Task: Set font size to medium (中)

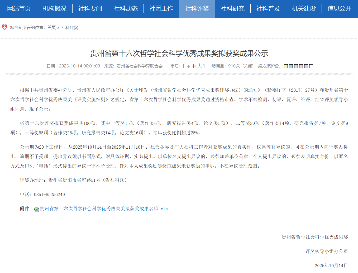Action: click(194, 66)
